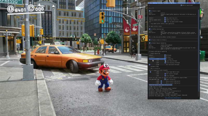Expand the DLSS 5 Feed add-on section

tap(150, 40)
